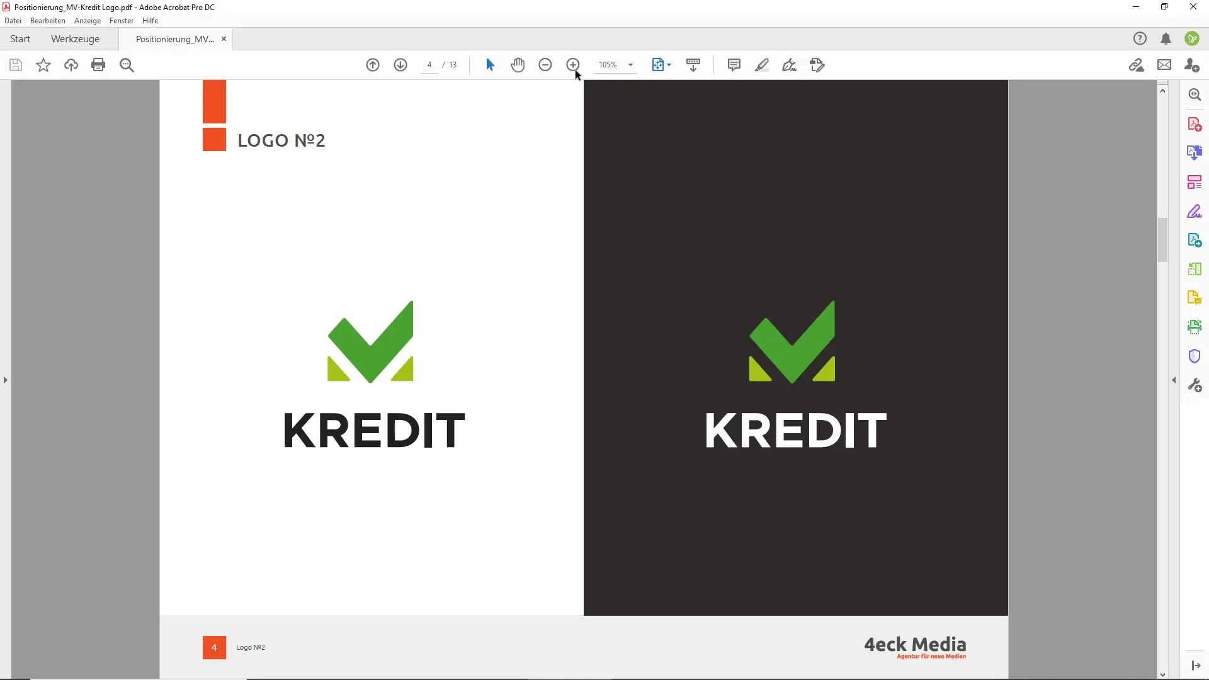Click the green checkmark logo on dark panel

pyautogui.click(x=792, y=342)
